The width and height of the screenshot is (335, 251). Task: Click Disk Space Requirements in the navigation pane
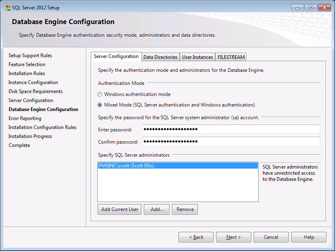click(x=35, y=91)
